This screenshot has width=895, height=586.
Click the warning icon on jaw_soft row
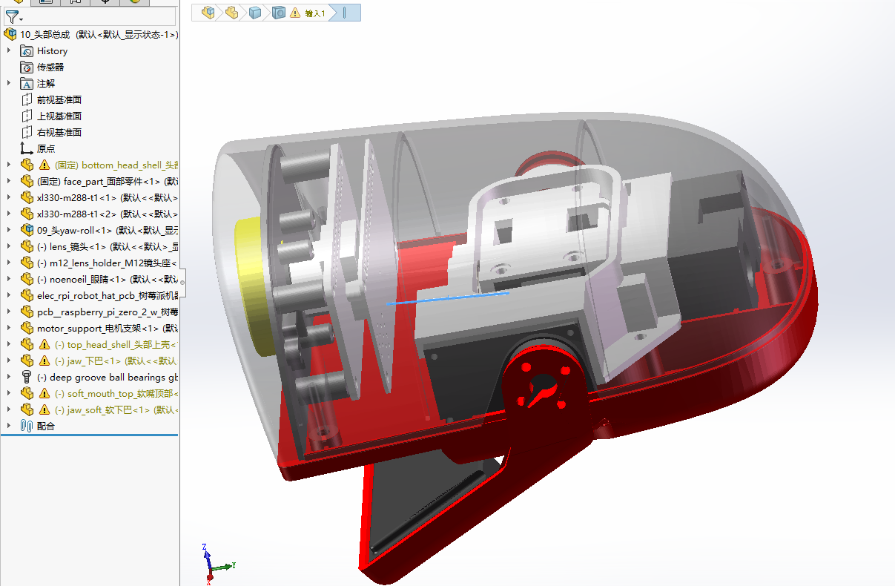(x=44, y=410)
